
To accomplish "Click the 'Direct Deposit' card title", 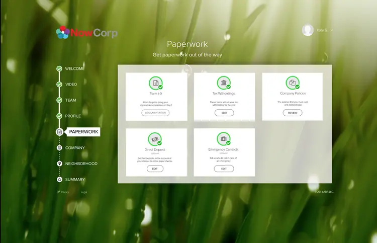I will pos(155,149).
